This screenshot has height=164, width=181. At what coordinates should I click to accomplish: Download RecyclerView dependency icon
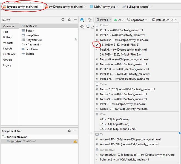pos(76,40)
